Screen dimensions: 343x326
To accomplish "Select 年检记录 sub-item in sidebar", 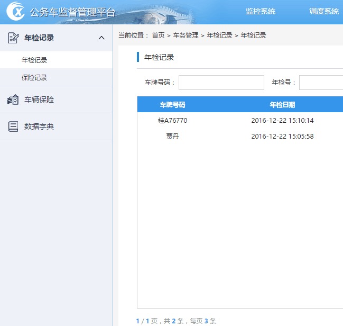I will click(x=34, y=60).
